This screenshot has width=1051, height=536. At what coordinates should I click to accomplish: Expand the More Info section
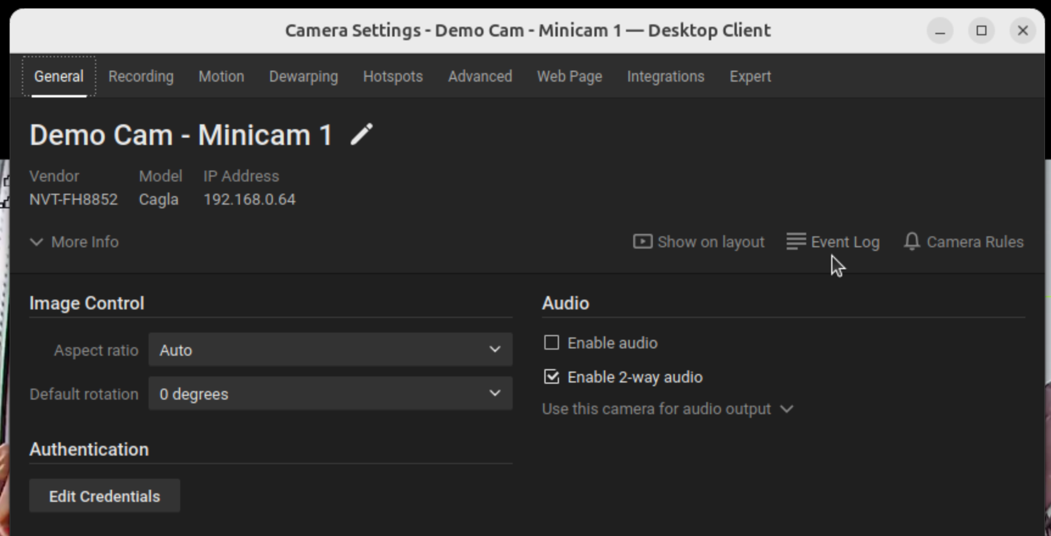click(x=74, y=242)
